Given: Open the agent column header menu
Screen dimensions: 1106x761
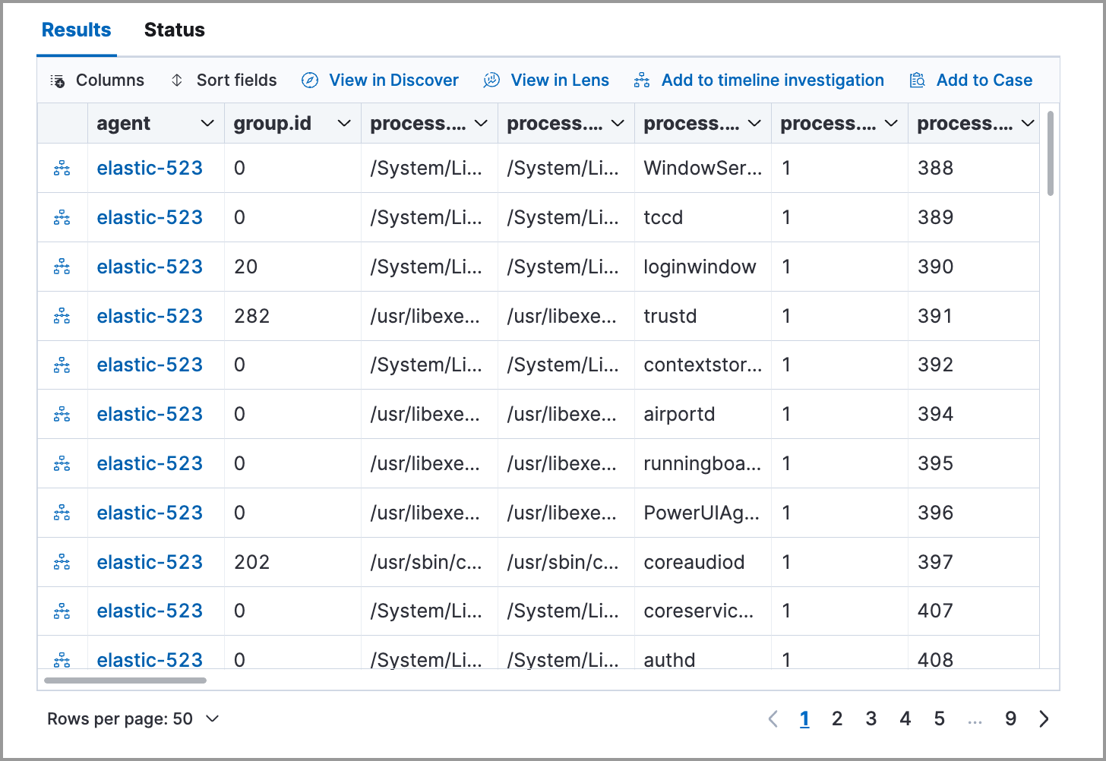Looking at the screenshot, I should tap(207, 122).
